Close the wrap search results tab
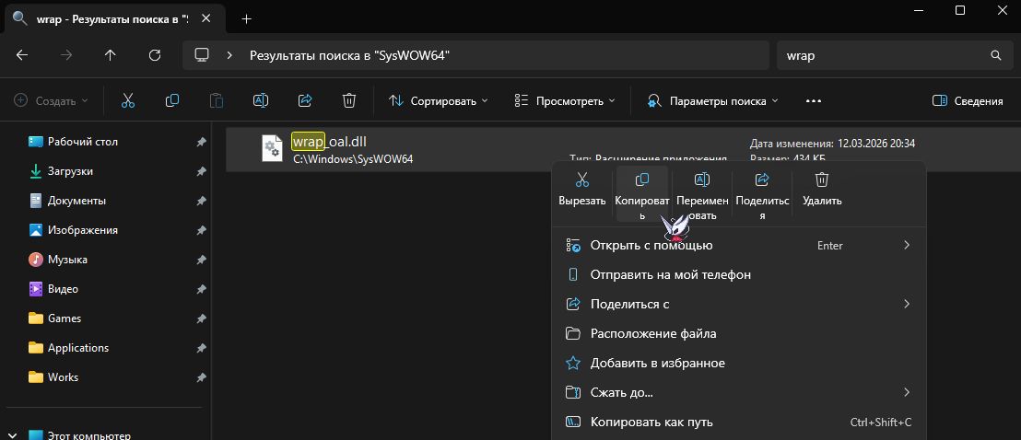The height and width of the screenshot is (440, 1021). (205, 19)
